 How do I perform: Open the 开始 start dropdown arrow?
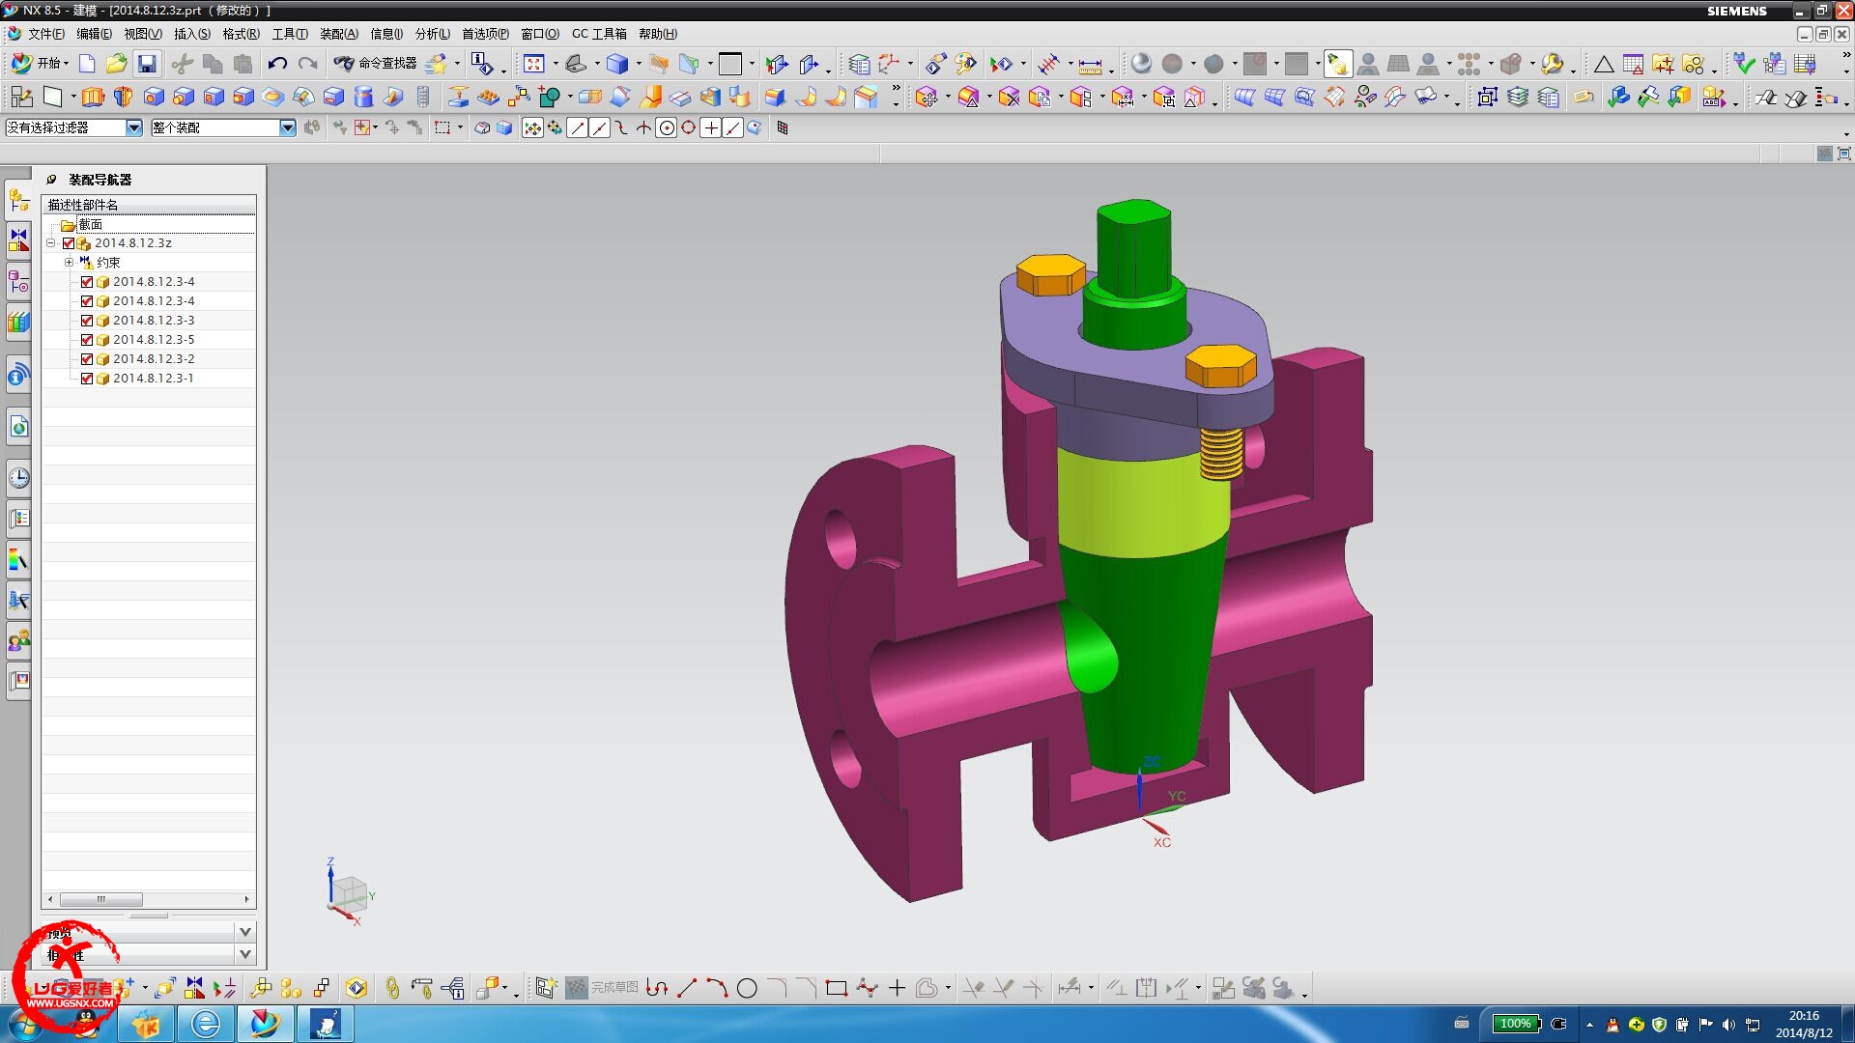click(x=66, y=64)
